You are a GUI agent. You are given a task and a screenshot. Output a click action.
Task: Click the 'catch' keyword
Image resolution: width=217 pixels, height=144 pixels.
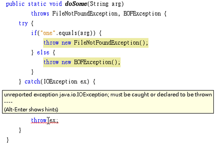(x=32, y=82)
